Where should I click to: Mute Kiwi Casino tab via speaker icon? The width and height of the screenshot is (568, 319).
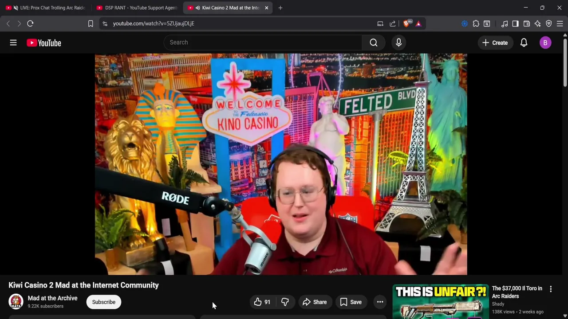click(x=197, y=8)
